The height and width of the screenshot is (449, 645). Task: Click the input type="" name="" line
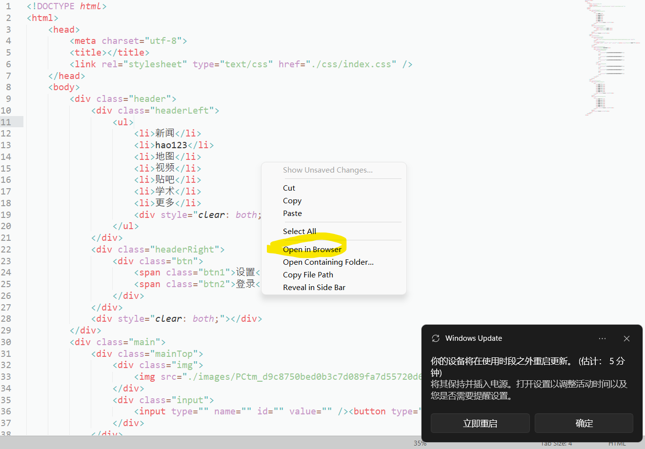(x=278, y=411)
